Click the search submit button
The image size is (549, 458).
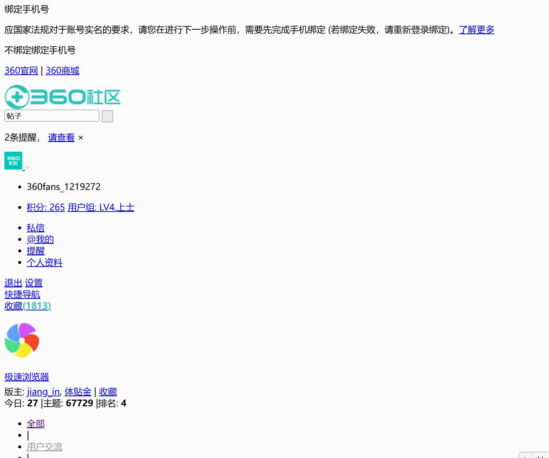107,116
